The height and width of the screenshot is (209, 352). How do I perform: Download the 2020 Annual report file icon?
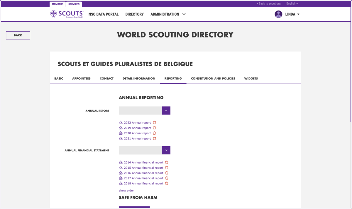(x=121, y=133)
